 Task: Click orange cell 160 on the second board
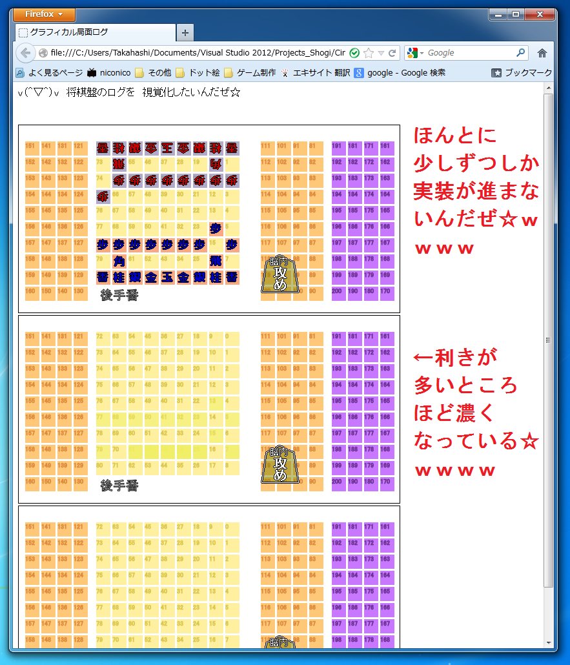pos(32,484)
